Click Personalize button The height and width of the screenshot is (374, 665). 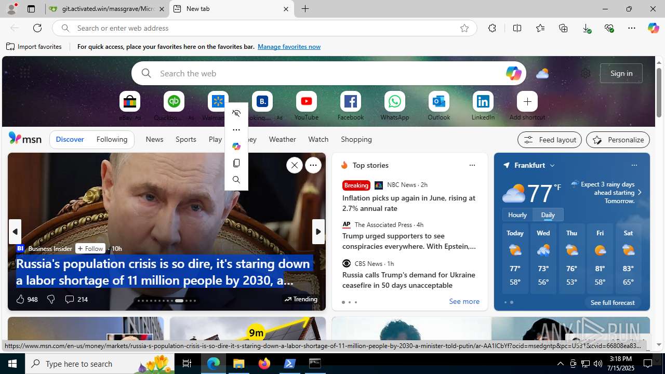618,140
